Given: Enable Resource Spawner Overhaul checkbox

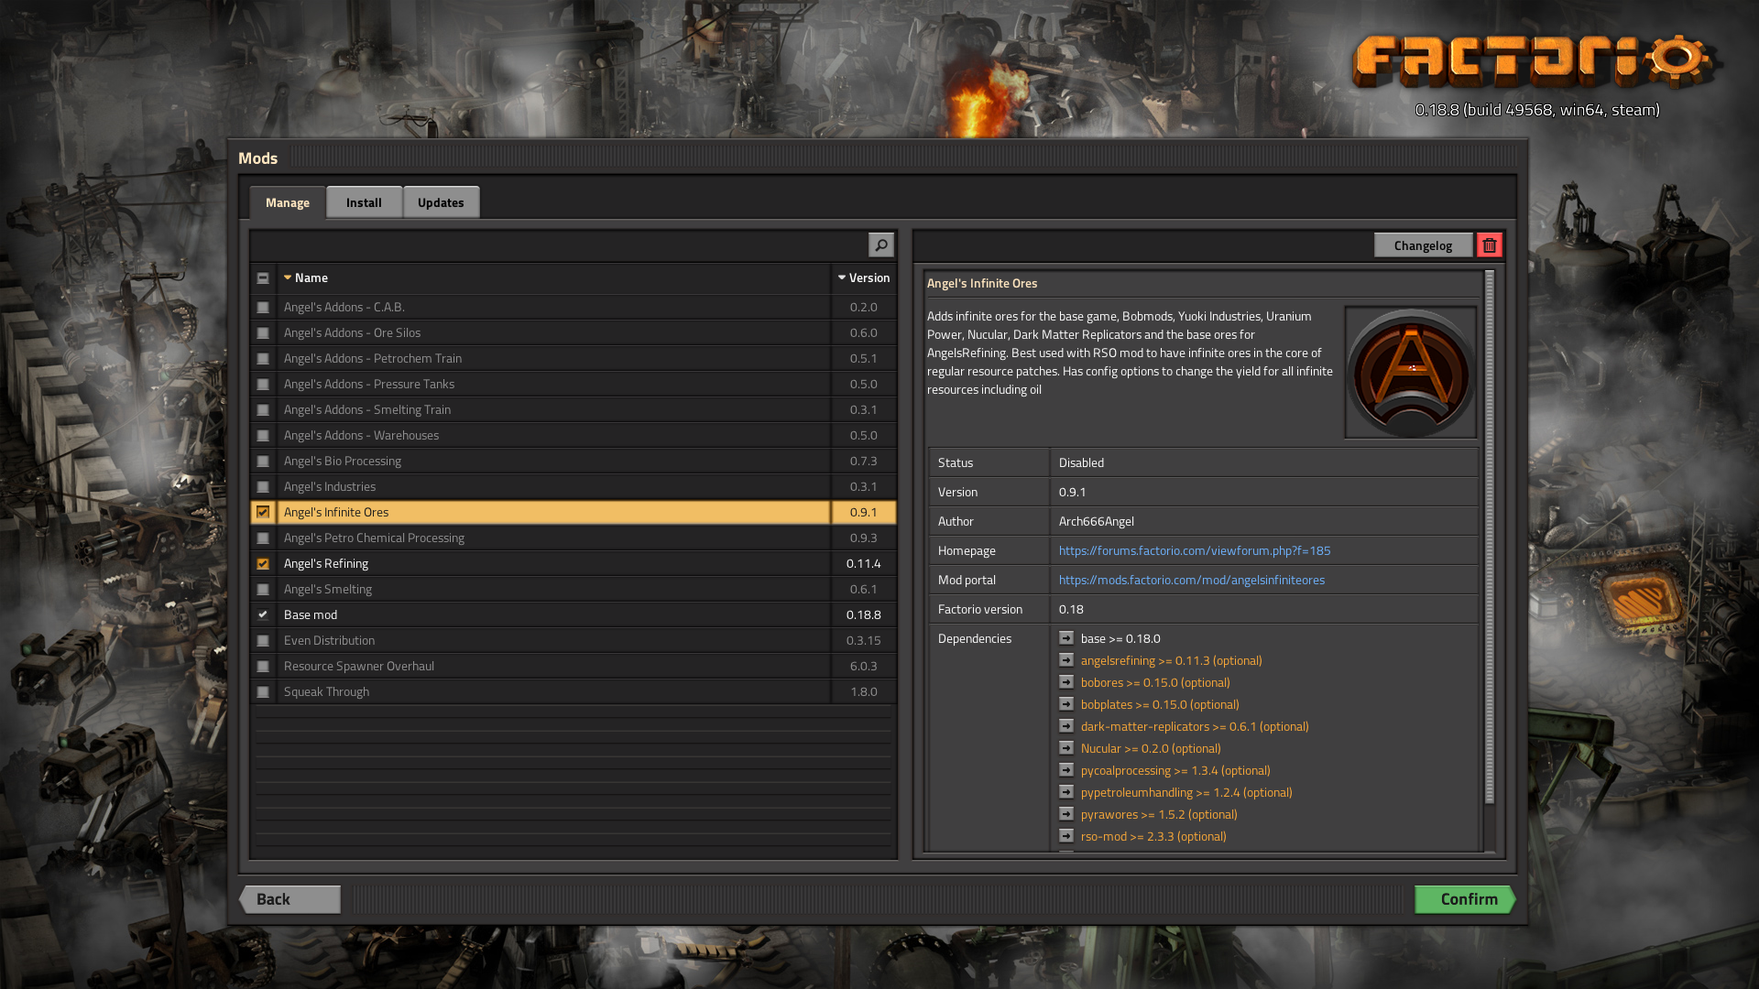Looking at the screenshot, I should pos(263,666).
